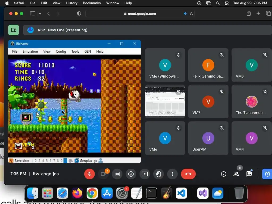Open new Safari tab plus button

pos(258,13)
